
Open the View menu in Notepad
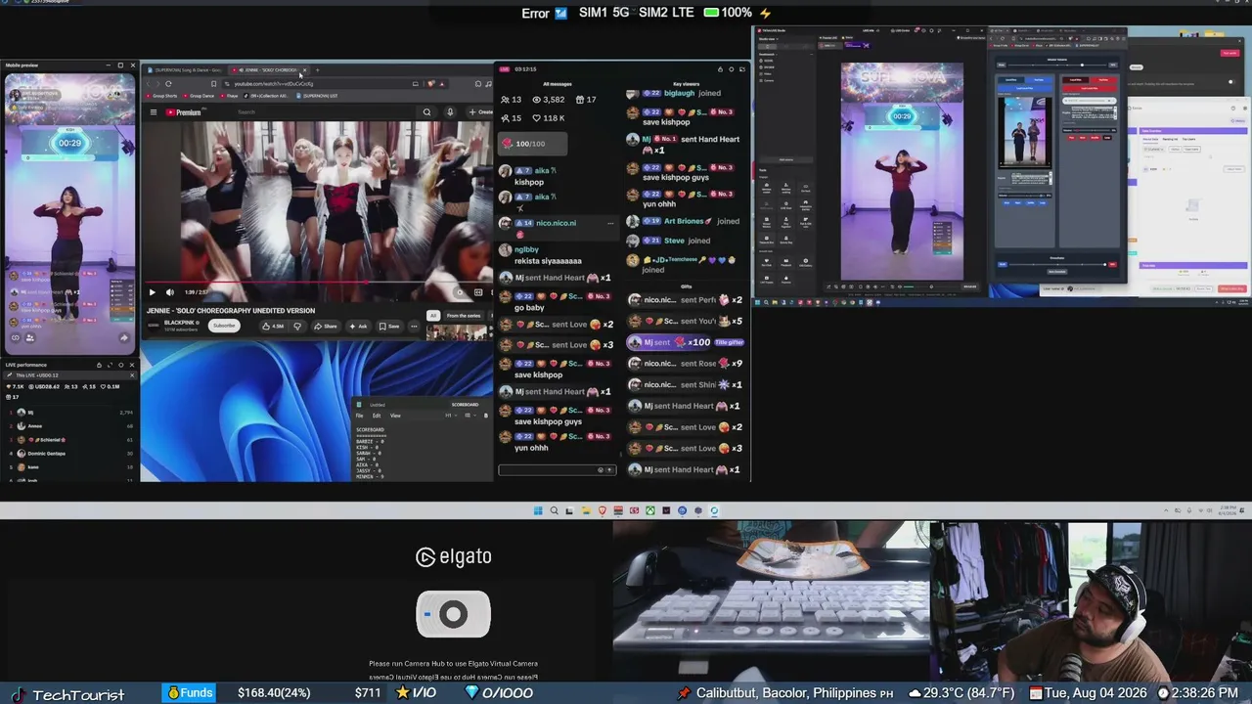click(x=395, y=416)
